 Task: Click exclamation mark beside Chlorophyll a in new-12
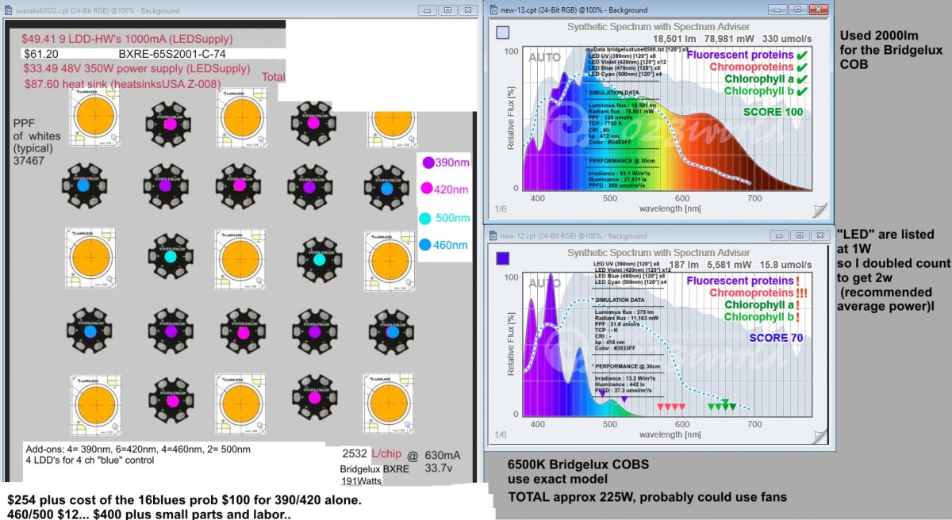800,304
